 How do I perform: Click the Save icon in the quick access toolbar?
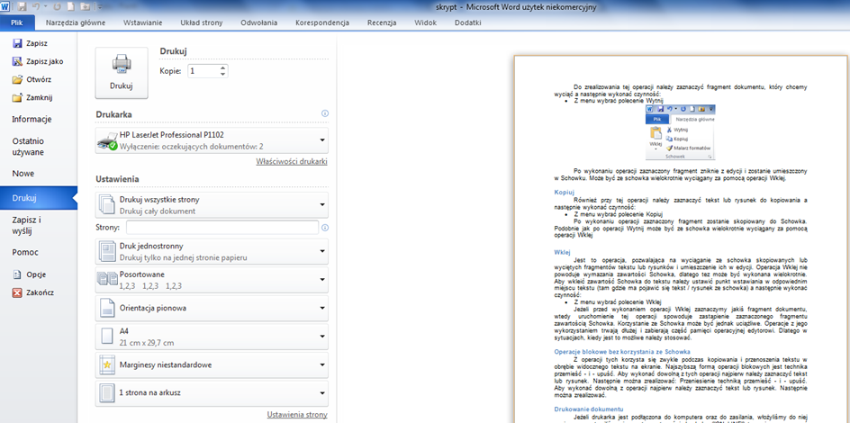tap(23, 7)
